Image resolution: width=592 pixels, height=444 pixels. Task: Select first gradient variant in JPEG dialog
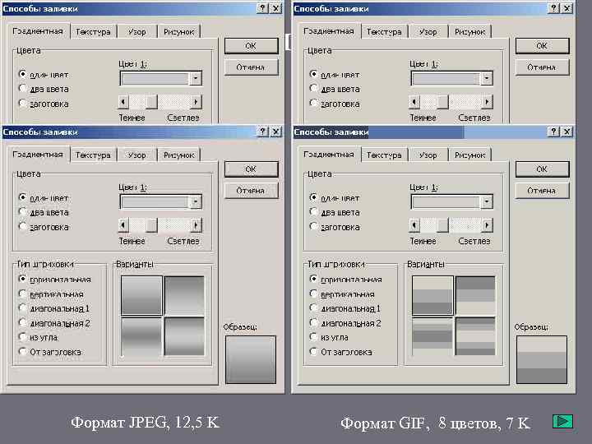(141, 296)
